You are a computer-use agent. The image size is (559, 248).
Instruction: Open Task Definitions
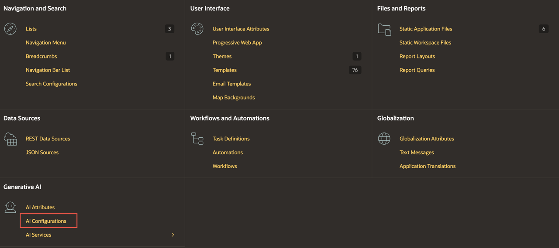pyautogui.click(x=231, y=139)
